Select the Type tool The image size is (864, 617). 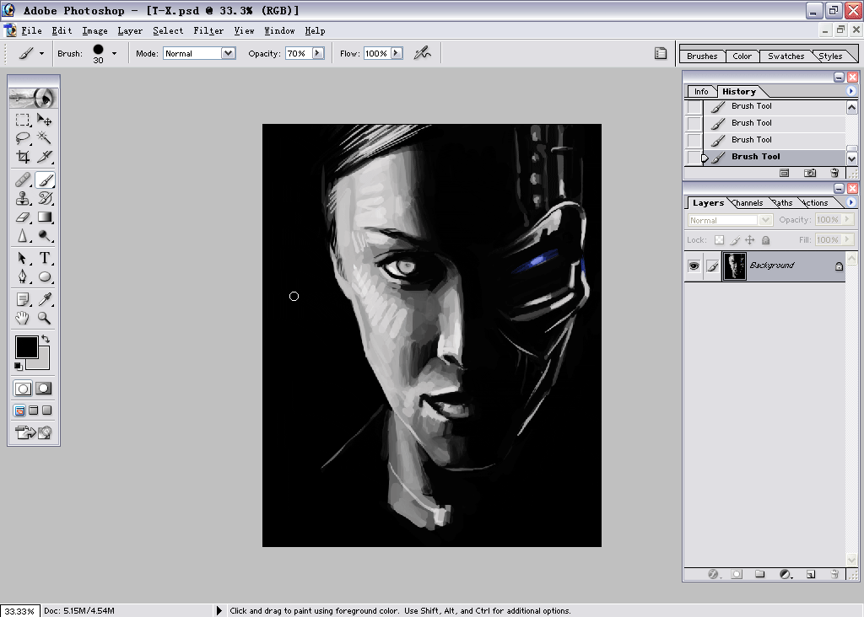(44, 258)
